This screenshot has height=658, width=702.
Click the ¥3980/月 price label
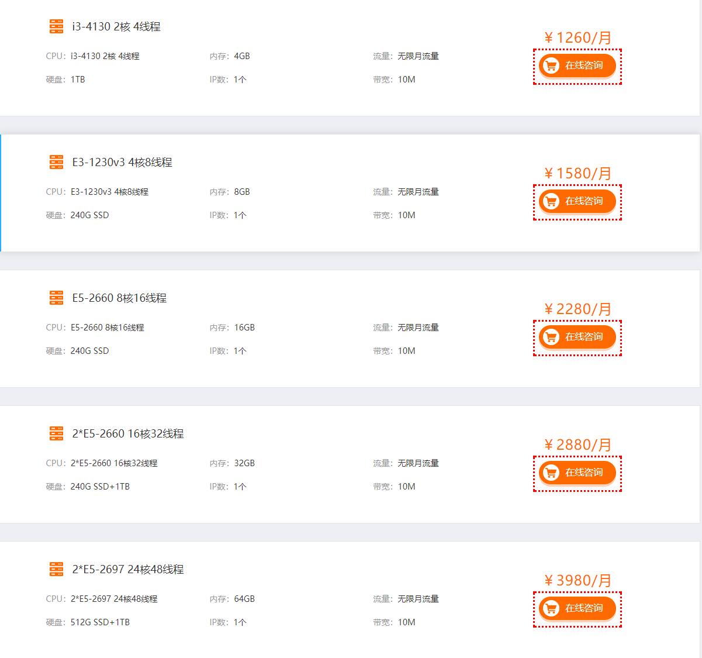point(577,581)
